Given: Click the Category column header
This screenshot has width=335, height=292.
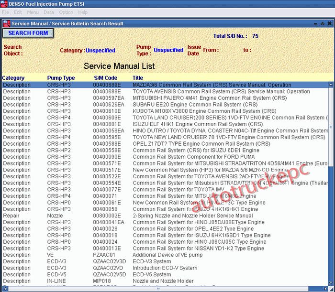Looking at the screenshot, I should point(13,78).
